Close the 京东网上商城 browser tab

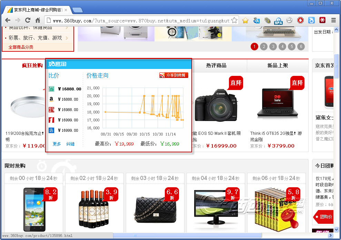click(66, 10)
